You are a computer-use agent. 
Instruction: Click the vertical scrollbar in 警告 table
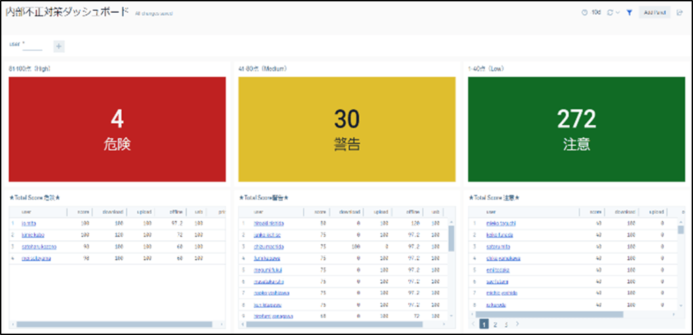pos(451,238)
